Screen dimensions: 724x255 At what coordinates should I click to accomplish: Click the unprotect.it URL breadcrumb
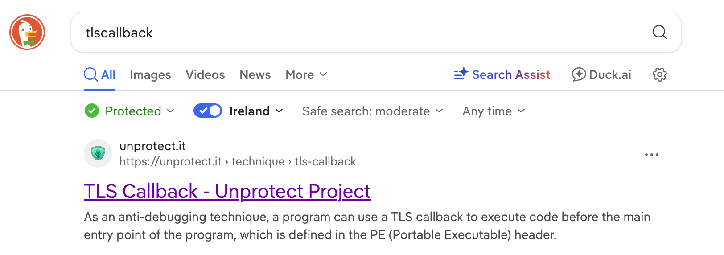pyautogui.click(x=238, y=161)
